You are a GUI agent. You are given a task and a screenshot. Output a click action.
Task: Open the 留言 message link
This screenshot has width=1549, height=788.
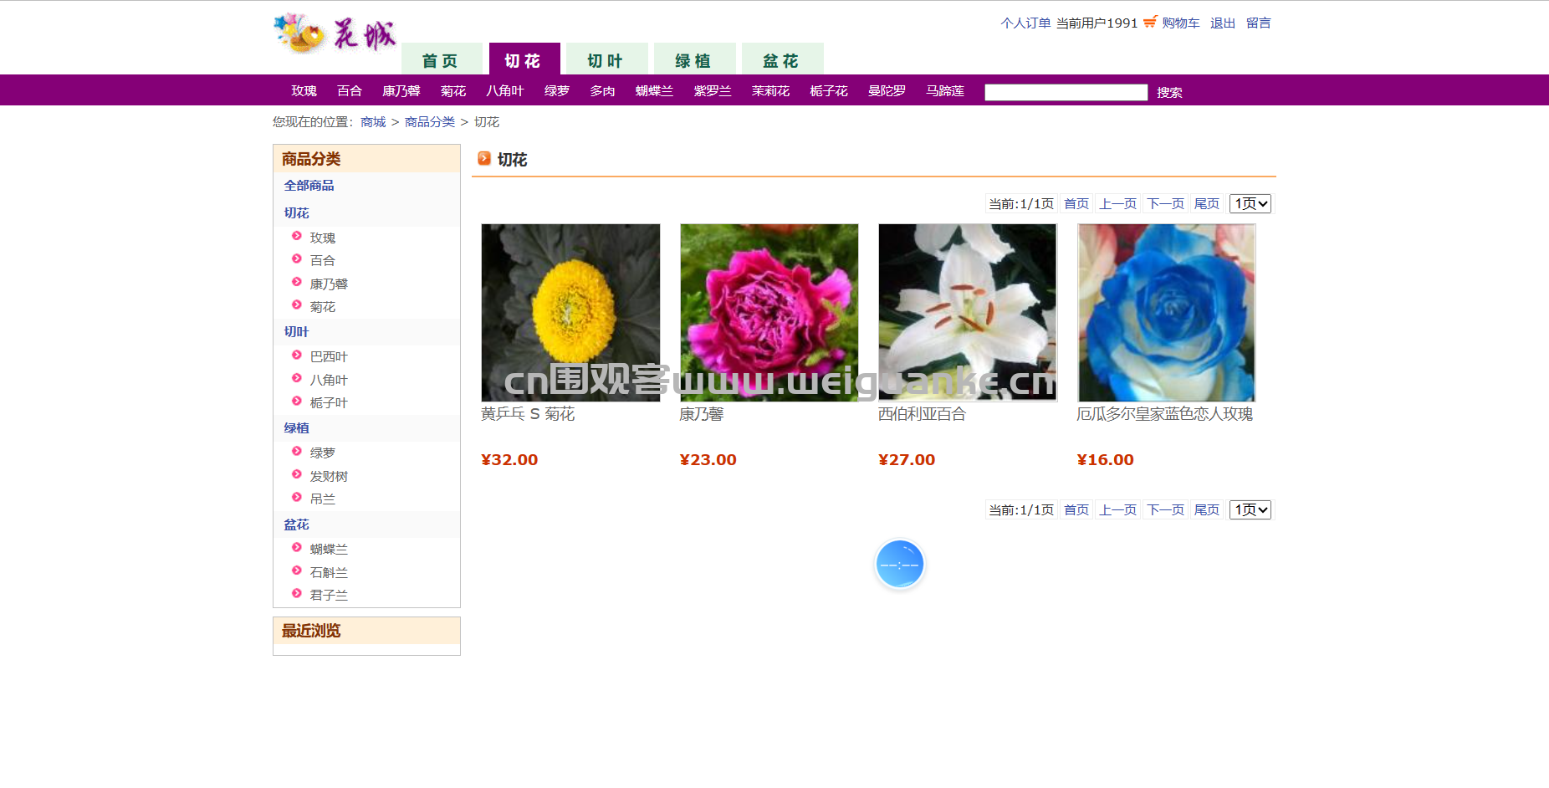[x=1259, y=23]
